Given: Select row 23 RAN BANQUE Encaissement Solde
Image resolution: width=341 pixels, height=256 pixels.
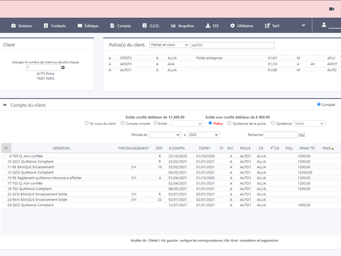Looking at the screenshot, I should click(171, 200).
